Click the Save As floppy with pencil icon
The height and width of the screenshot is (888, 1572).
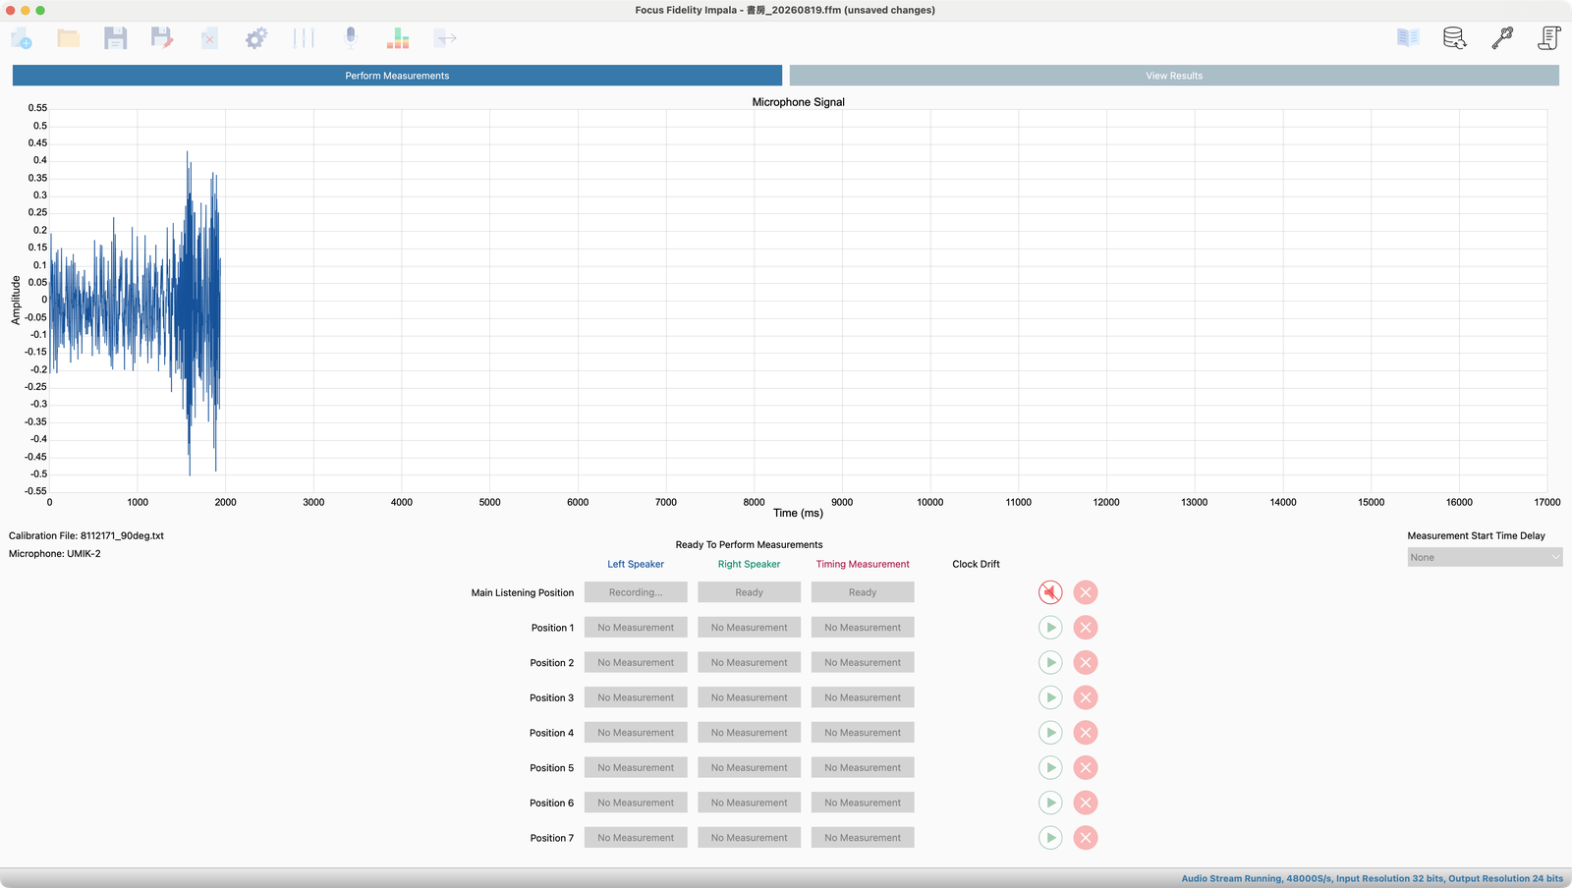[162, 38]
